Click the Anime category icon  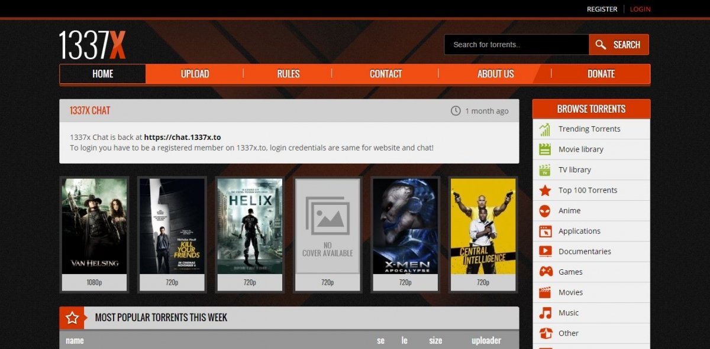point(545,211)
